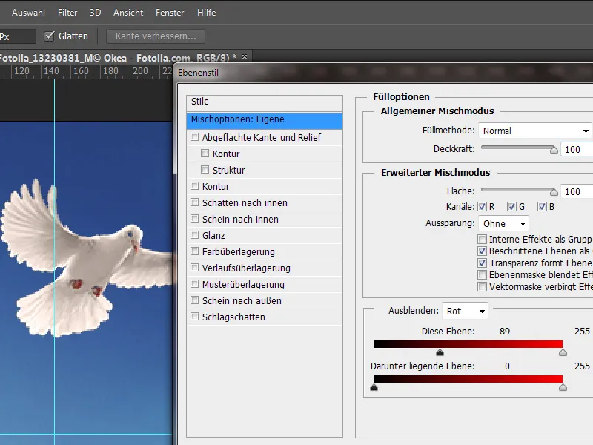Toggle the Glätten checkbox

click(49, 36)
